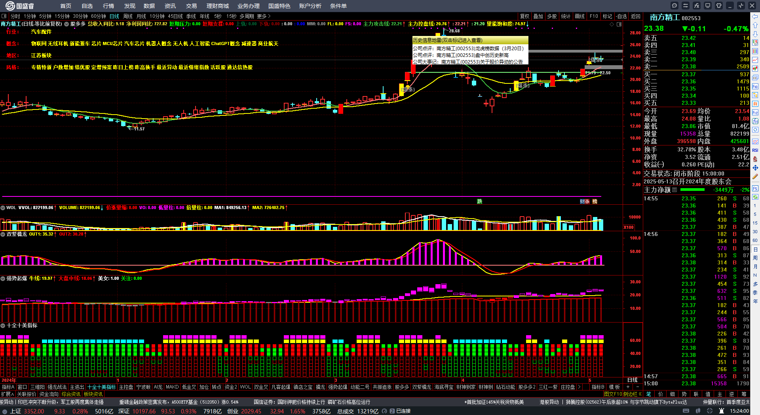Toggle 画线 drawing lines mode
The height and width of the screenshot is (415, 760).
(579, 16)
